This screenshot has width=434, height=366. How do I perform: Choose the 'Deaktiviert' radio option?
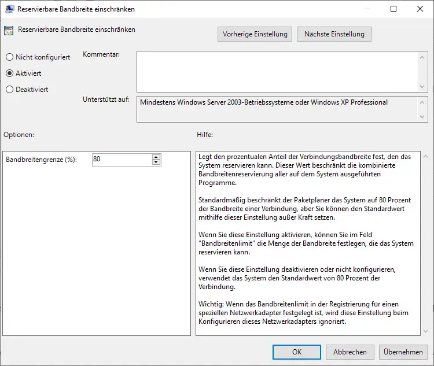9,90
